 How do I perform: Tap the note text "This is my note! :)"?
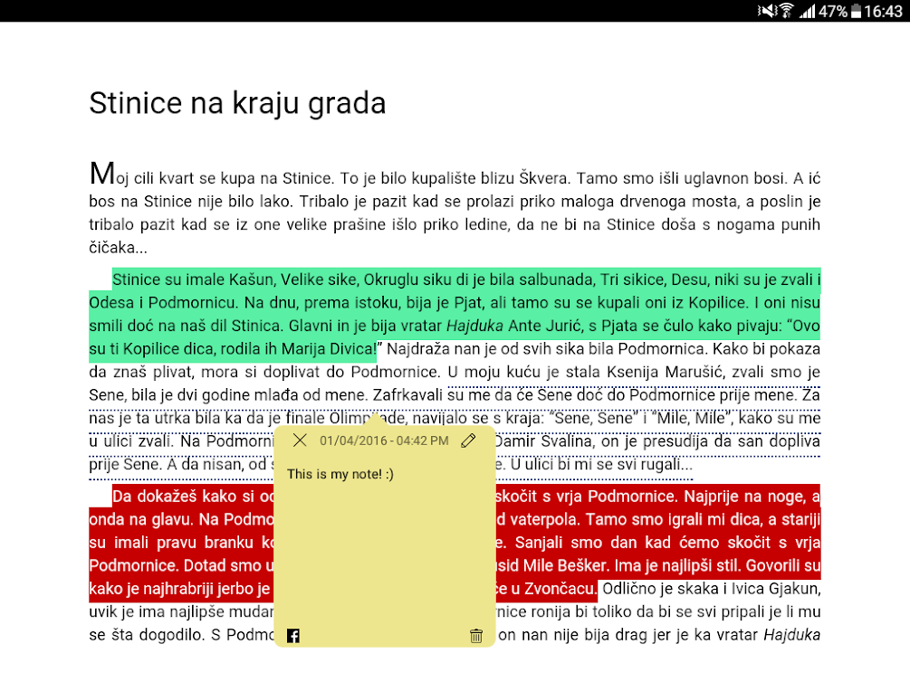click(x=340, y=474)
